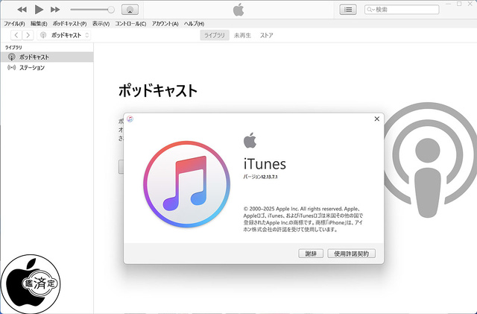Viewport: 477px width, 314px height.
Task: Click the magnifier search options icon
Action: pos(370,10)
